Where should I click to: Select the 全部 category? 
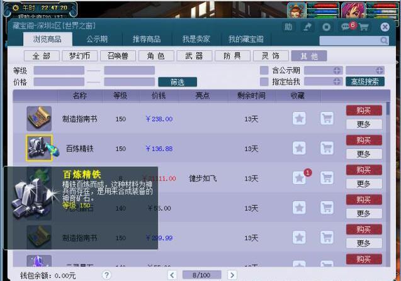coord(42,56)
